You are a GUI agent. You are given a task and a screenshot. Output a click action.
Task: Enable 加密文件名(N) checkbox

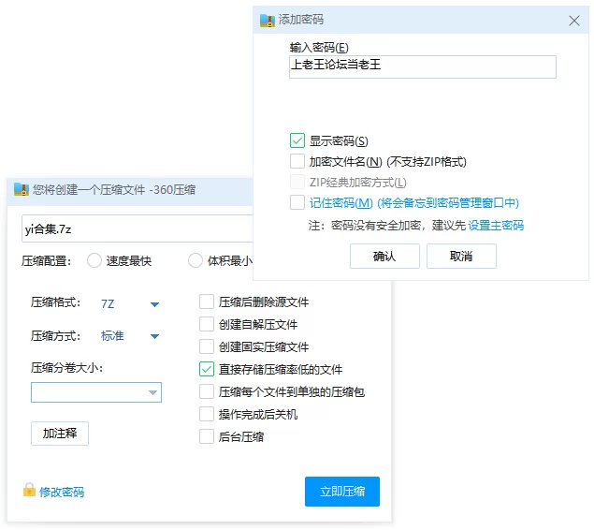pos(297,161)
